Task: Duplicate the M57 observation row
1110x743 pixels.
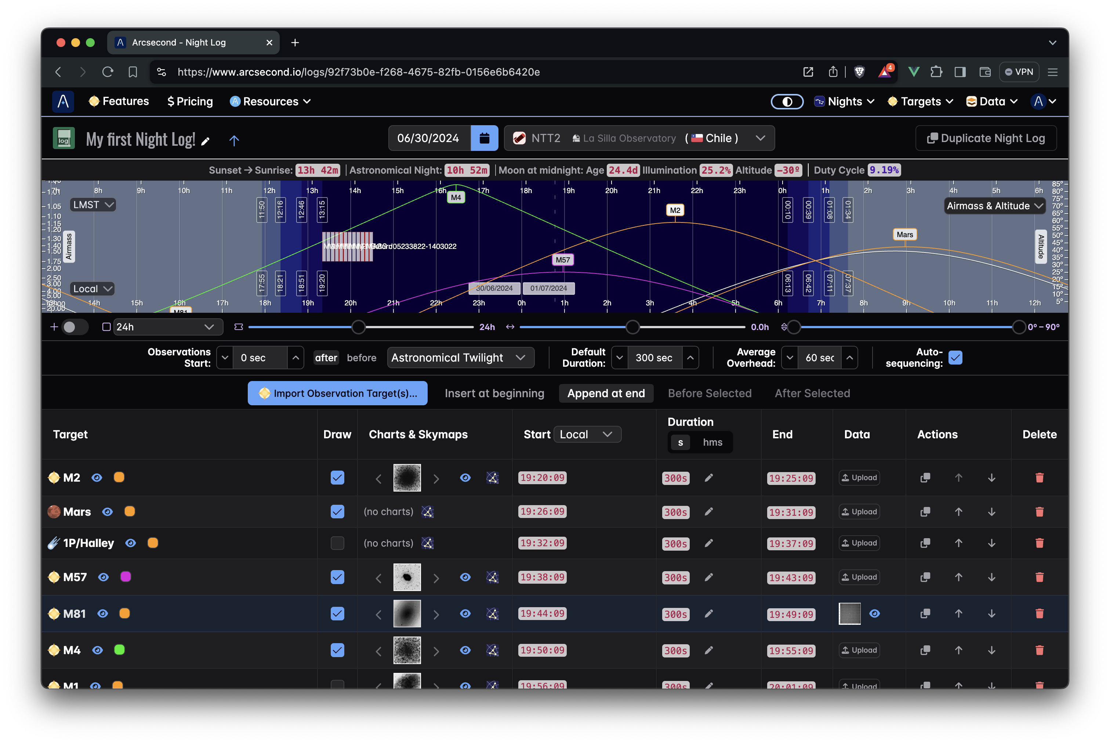Action: click(925, 577)
